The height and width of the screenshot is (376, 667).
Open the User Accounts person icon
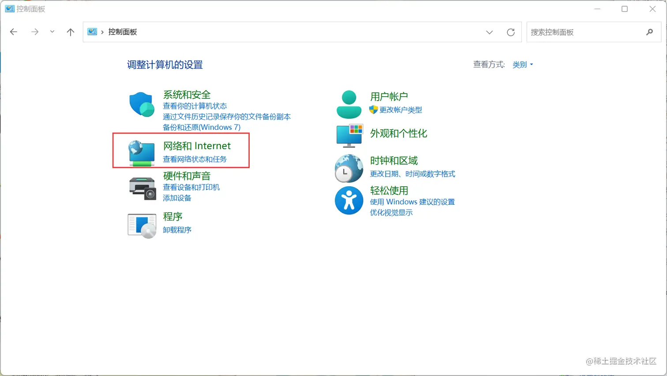[x=349, y=104]
